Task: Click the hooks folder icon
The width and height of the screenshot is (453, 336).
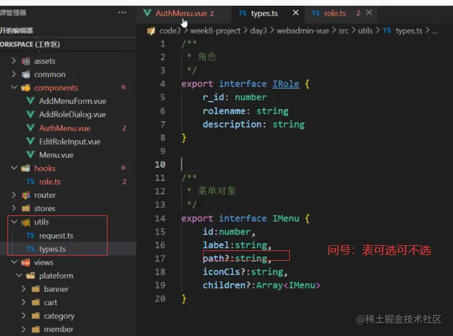Action: pyautogui.click(x=26, y=168)
